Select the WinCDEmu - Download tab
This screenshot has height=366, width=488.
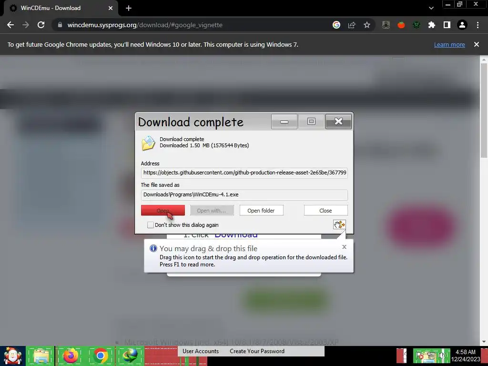pos(61,8)
